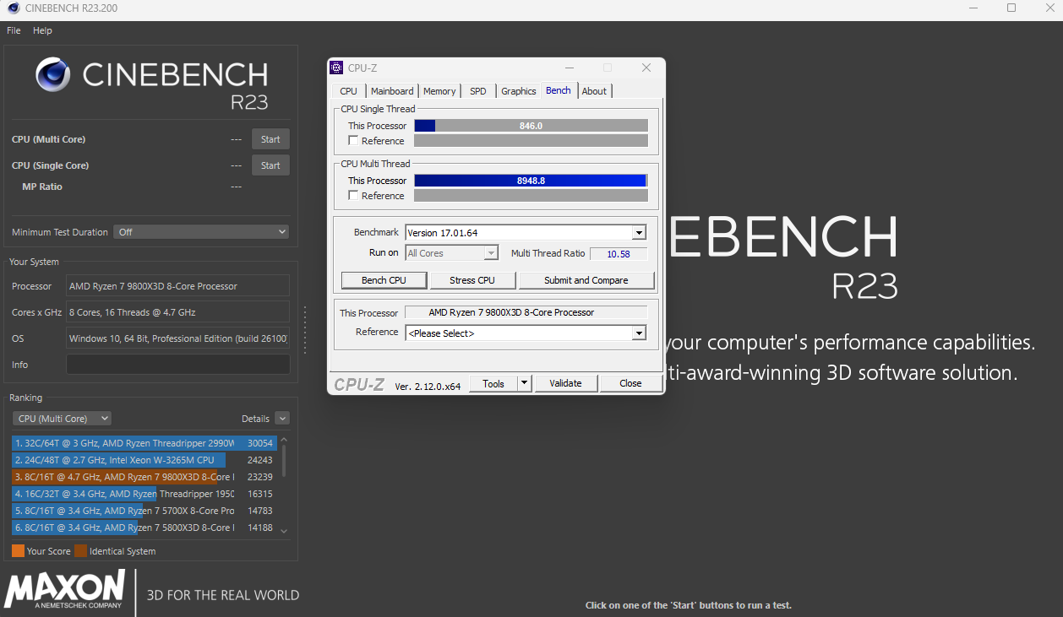1063x617 pixels.
Task: Click the Tools button in CPU-Z
Action: pos(493,383)
